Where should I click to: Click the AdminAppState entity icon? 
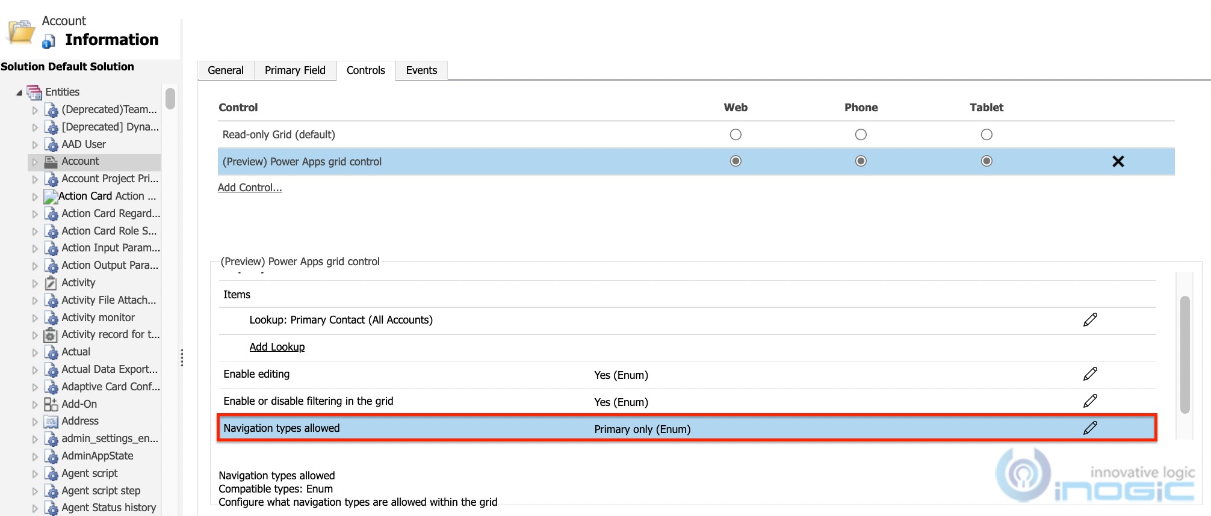(x=52, y=456)
